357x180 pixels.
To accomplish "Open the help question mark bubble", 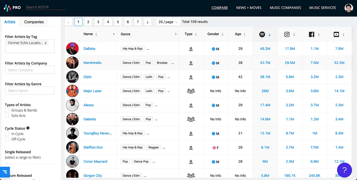I will (344, 170).
